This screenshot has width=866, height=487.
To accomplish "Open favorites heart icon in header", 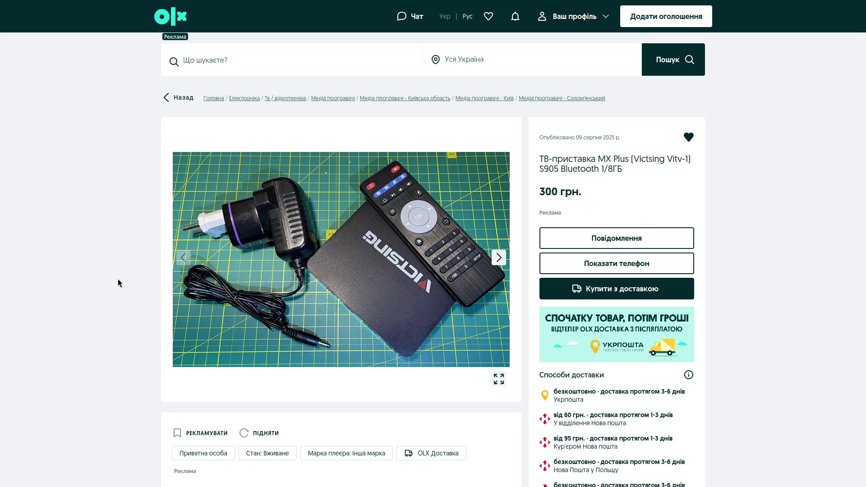I will click(488, 17).
